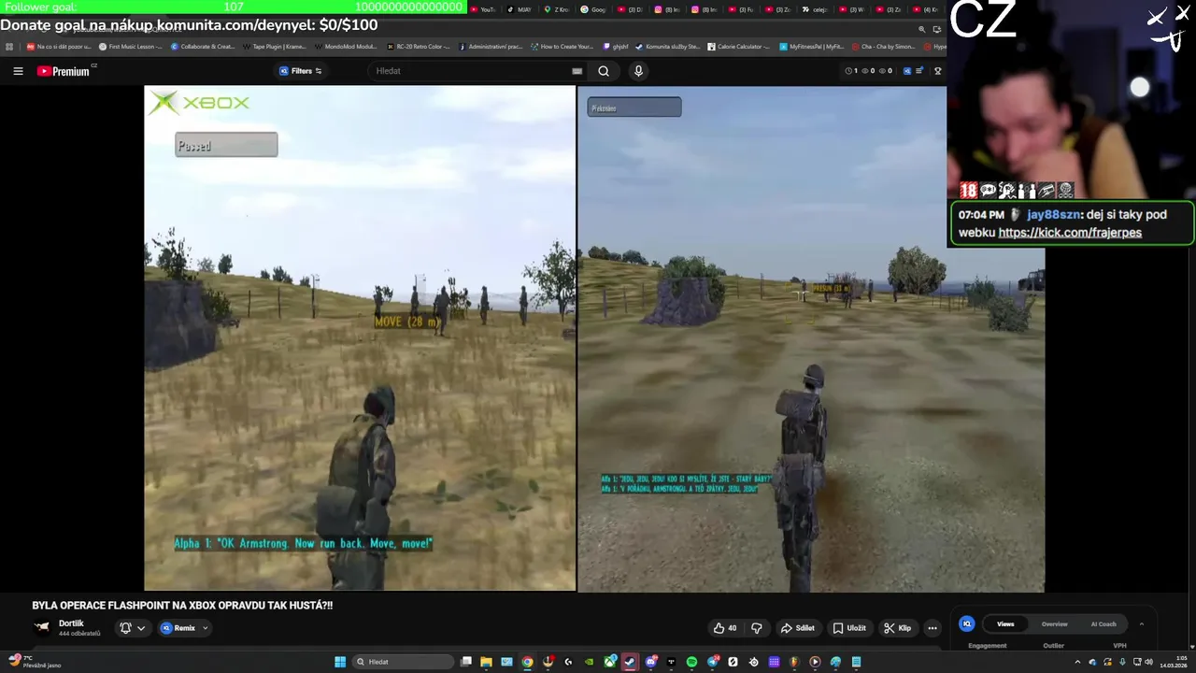Open Windows Start menu
Image resolution: width=1196 pixels, height=673 pixels.
[x=339, y=662]
